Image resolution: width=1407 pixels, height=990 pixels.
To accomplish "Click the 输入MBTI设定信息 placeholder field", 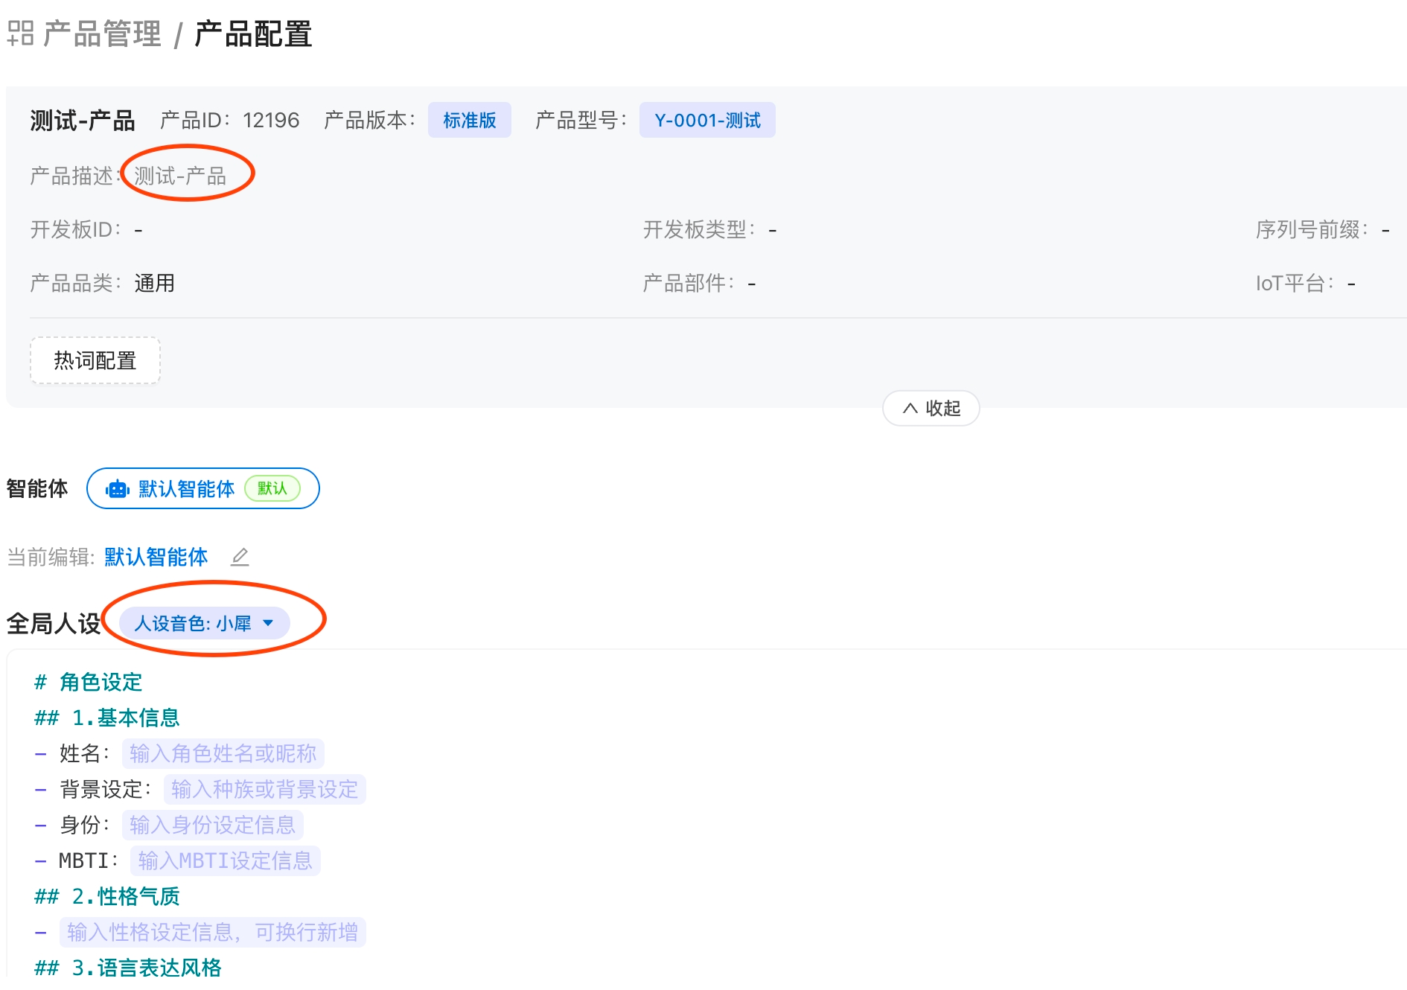I will pyautogui.click(x=226, y=860).
